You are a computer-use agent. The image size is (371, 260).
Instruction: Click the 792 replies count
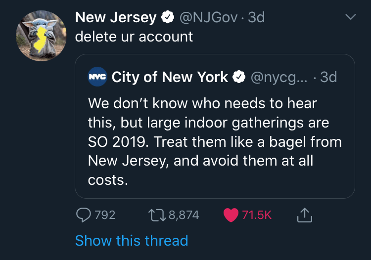coord(104,215)
